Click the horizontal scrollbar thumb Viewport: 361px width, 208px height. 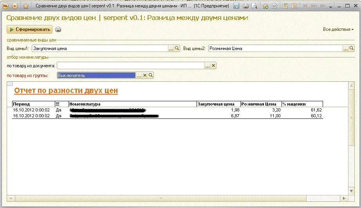pos(161,198)
